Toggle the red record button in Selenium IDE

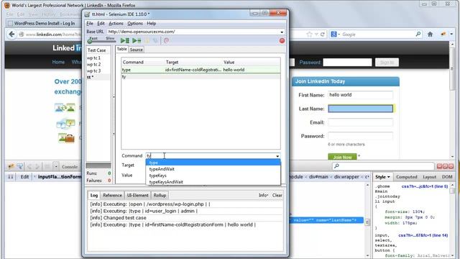click(x=282, y=41)
